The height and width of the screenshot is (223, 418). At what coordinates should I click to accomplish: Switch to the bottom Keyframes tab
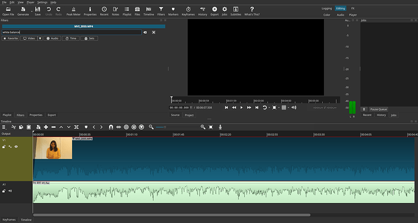(9, 220)
